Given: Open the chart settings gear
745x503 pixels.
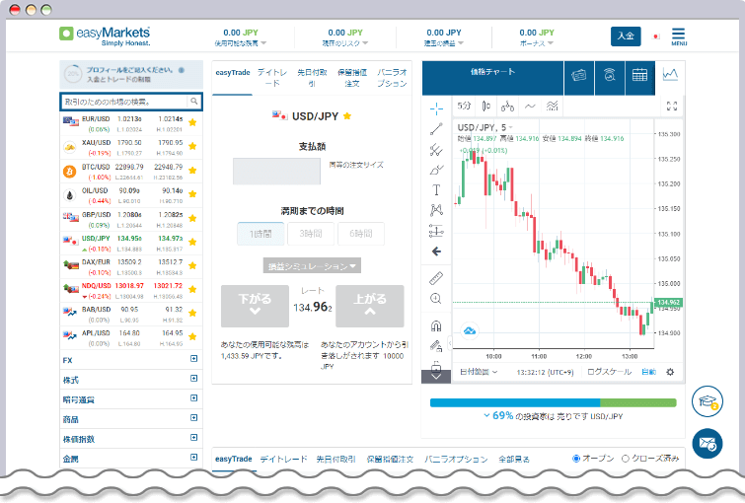Looking at the screenshot, I should [670, 372].
